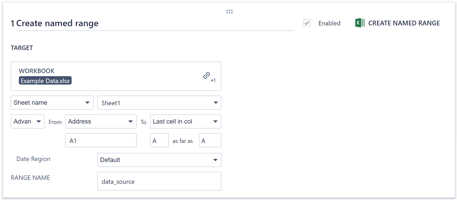Viewport: 457px width, 200px height.
Task: Open the Sheet name selector dropdown
Action: 52,103
